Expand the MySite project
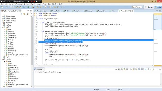The height and width of the screenshot is (91, 162). 2,57
